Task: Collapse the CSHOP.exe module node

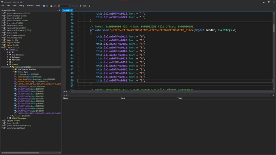Action: click(x=5, y=50)
